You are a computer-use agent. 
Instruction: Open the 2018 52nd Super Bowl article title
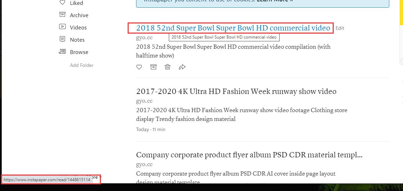(233, 28)
